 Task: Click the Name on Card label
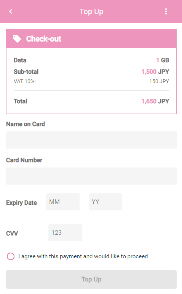click(26, 124)
